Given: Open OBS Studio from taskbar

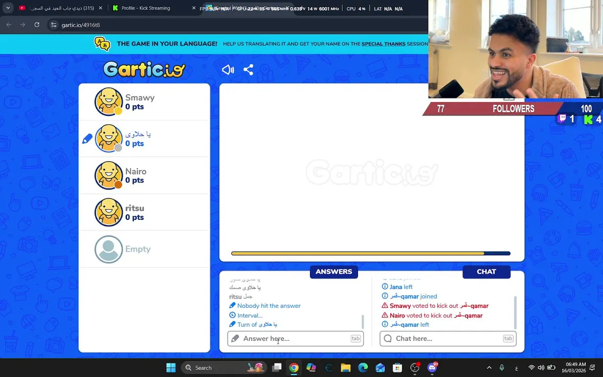Looking at the screenshot, I should [x=415, y=368].
